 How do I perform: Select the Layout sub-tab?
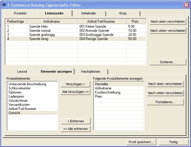pyautogui.click(x=22, y=71)
